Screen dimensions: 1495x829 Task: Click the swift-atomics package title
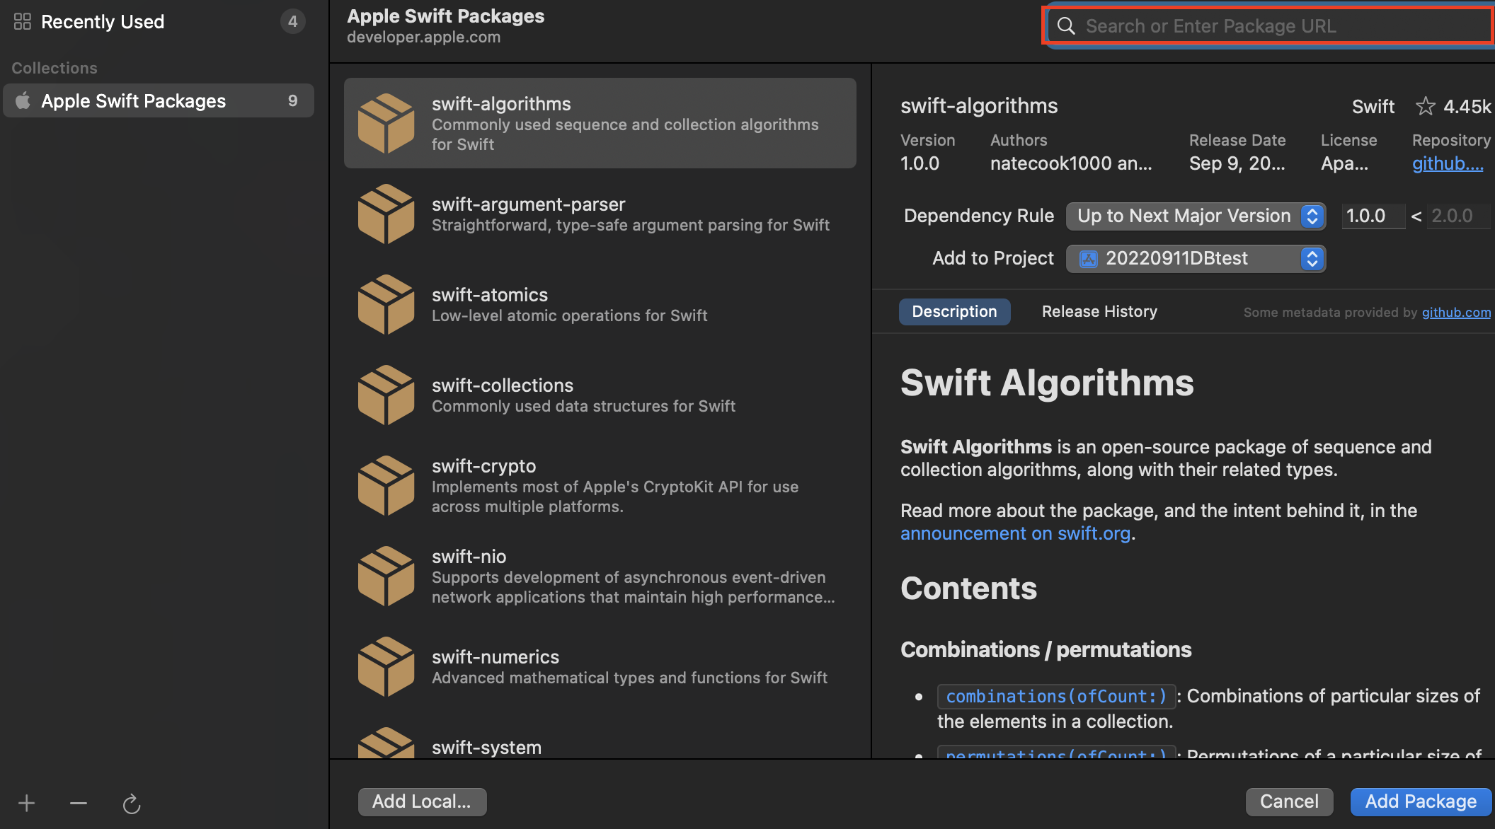[x=490, y=295]
